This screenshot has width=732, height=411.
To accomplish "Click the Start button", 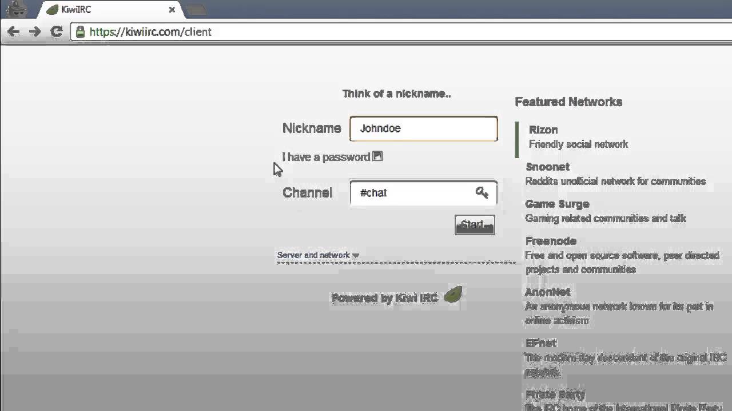I will (x=475, y=225).
